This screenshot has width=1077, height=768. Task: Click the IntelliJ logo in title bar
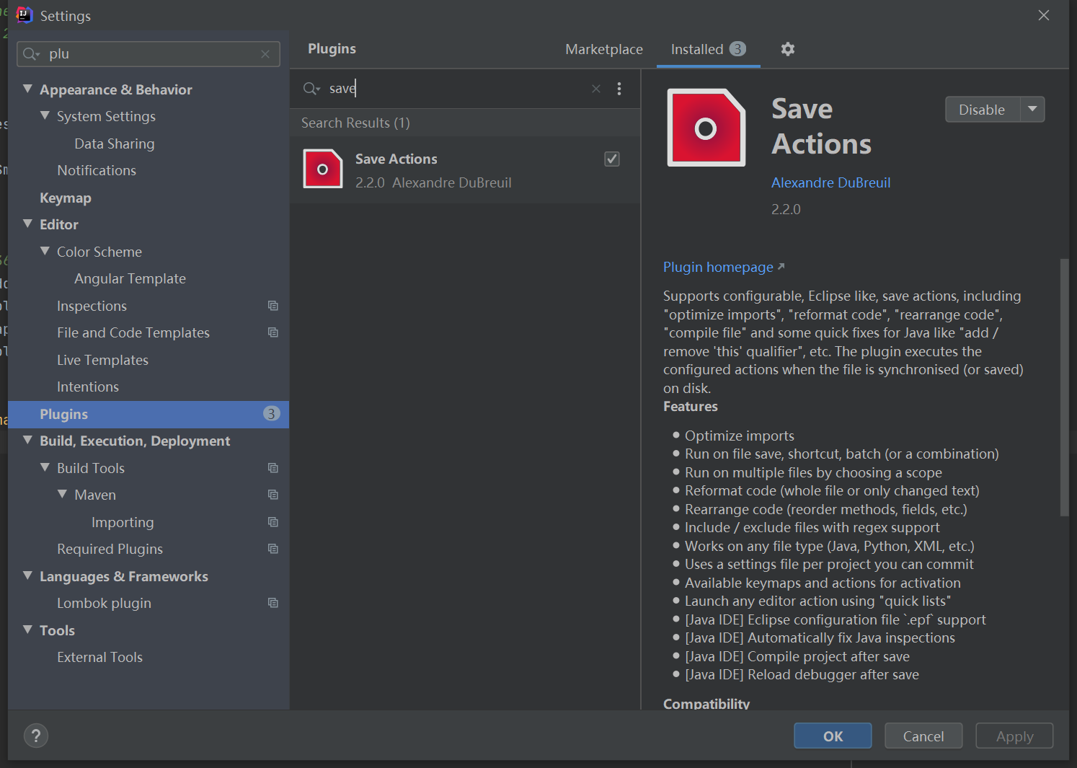25,15
